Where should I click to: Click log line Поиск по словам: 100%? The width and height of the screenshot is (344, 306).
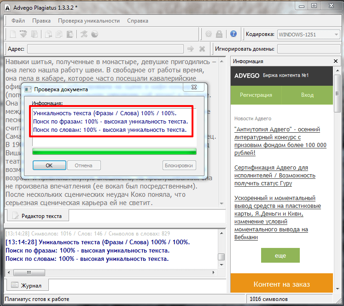87,259
